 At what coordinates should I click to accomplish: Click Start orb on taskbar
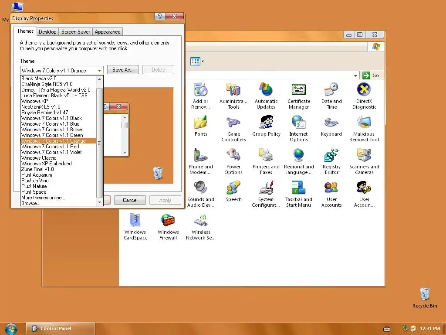click(x=11, y=329)
